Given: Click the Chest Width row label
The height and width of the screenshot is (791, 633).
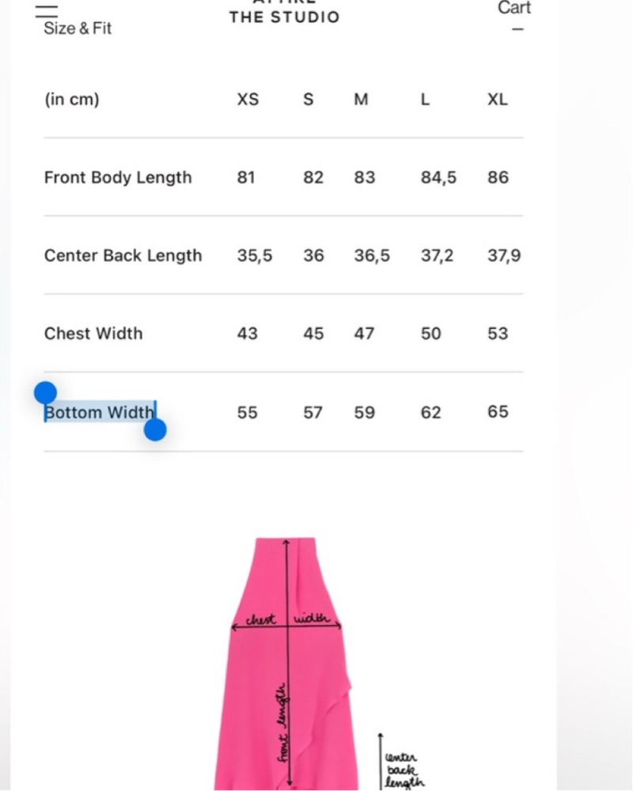Looking at the screenshot, I should pyautogui.click(x=93, y=334).
